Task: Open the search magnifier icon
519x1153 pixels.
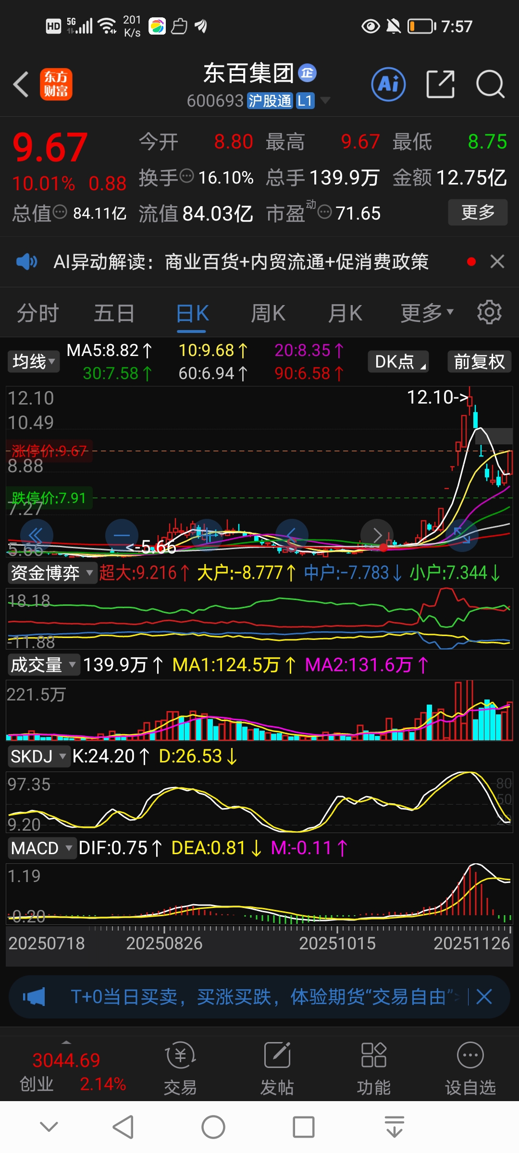Action: [x=490, y=85]
